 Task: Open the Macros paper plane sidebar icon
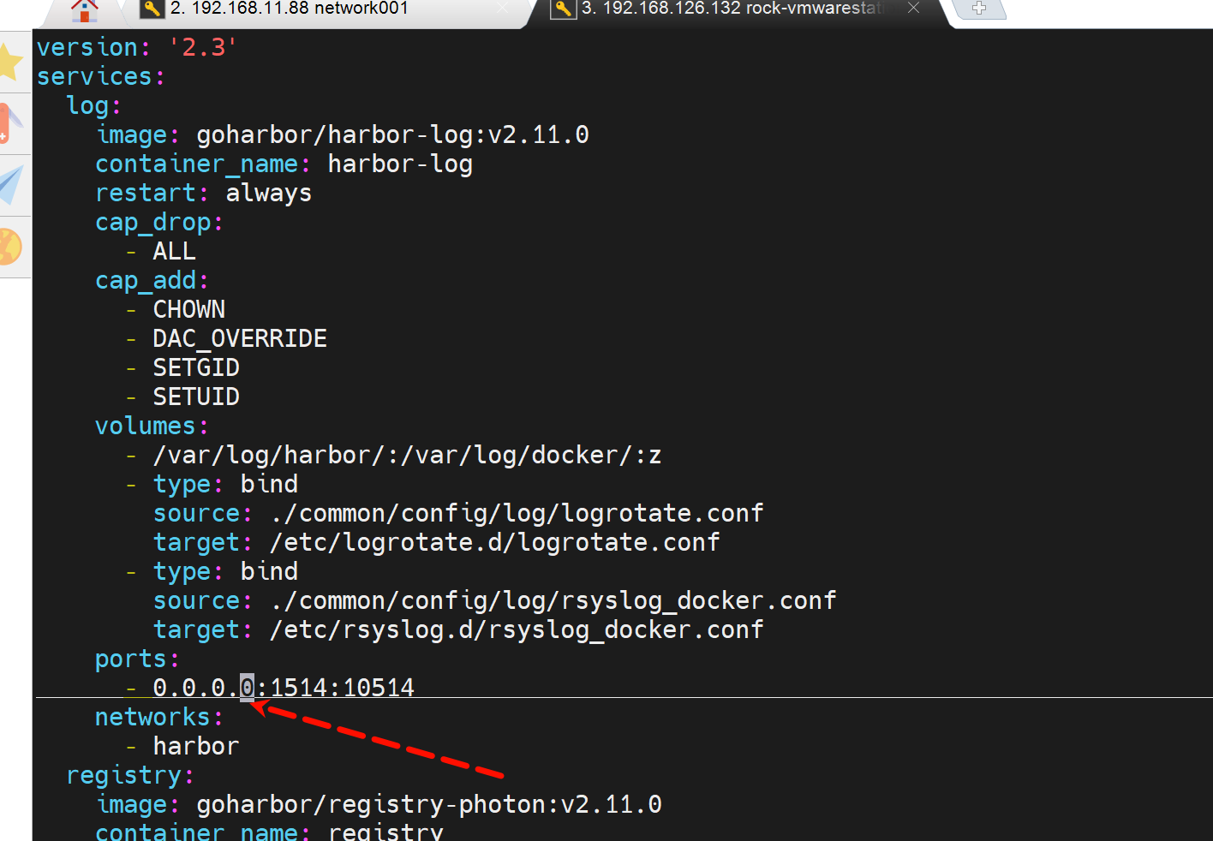pyautogui.click(x=10, y=185)
